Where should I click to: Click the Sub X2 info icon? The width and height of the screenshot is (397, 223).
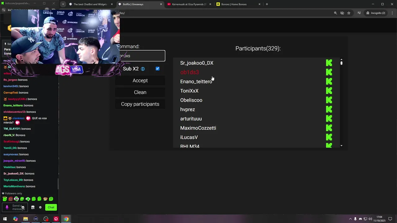coord(143,69)
